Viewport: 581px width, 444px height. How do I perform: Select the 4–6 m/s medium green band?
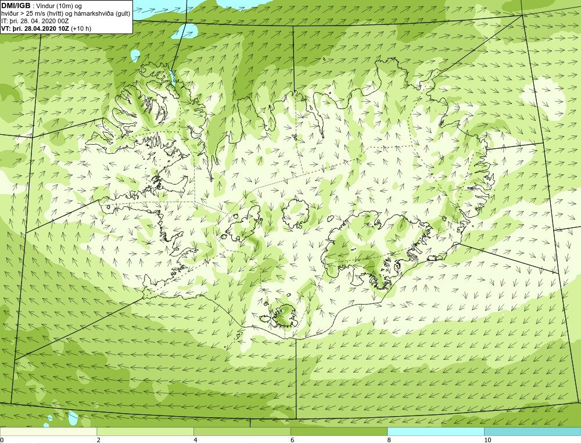(x=242, y=431)
